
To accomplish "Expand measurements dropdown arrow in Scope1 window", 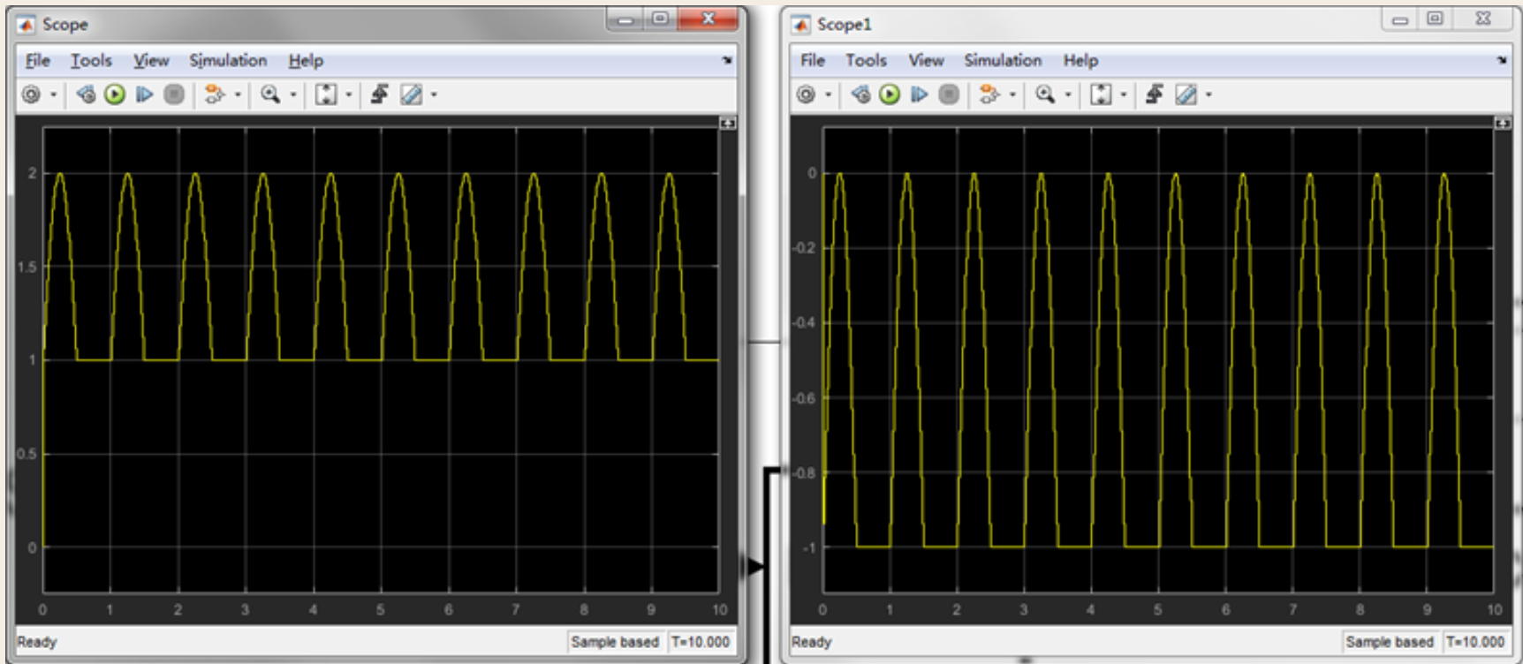I will 1209,94.
